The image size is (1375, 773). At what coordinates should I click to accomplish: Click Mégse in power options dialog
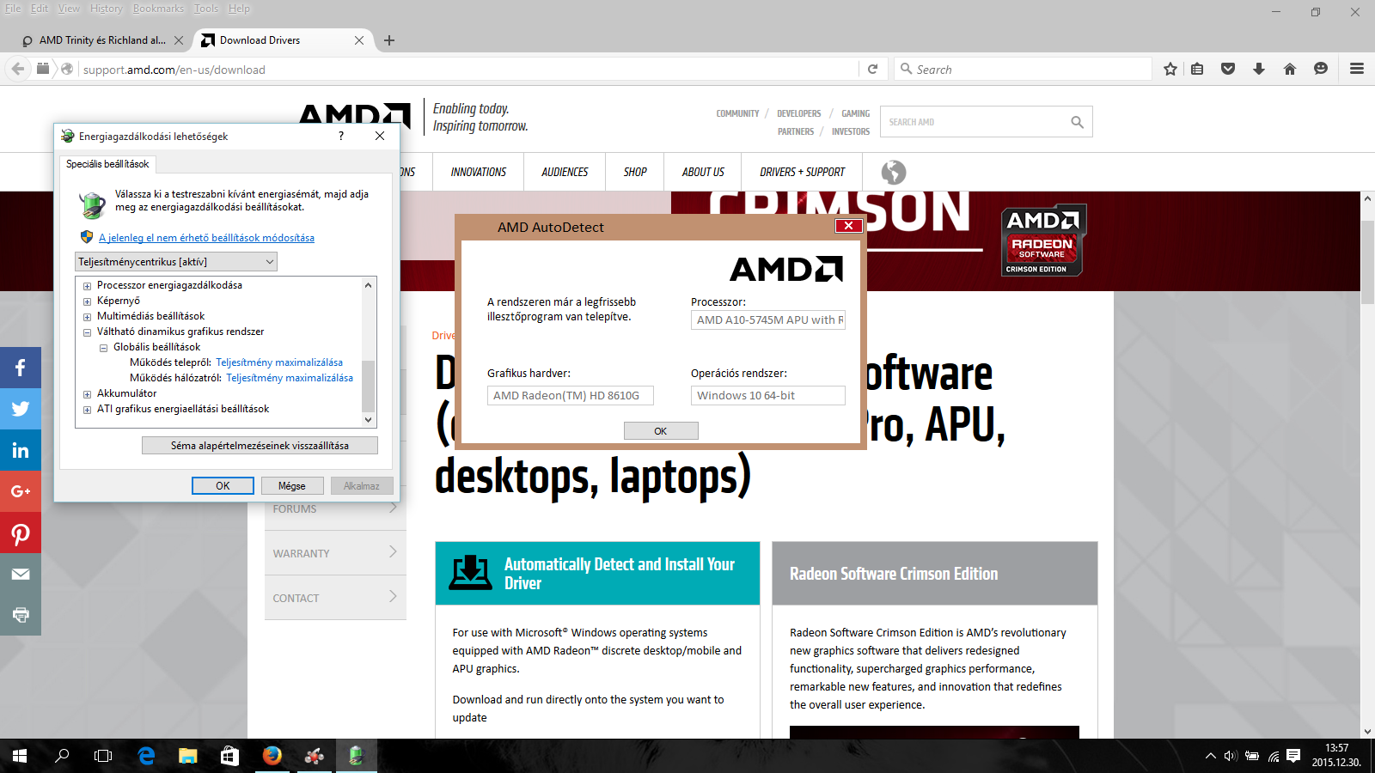pyautogui.click(x=292, y=486)
